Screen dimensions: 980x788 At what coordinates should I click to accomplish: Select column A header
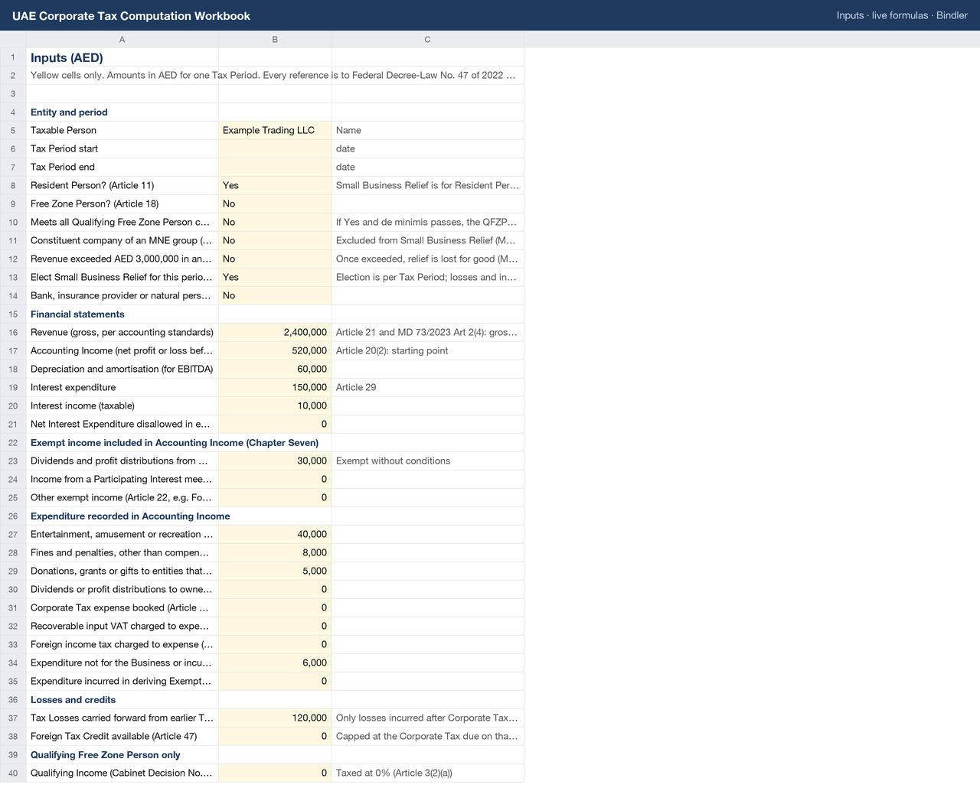[x=122, y=39]
